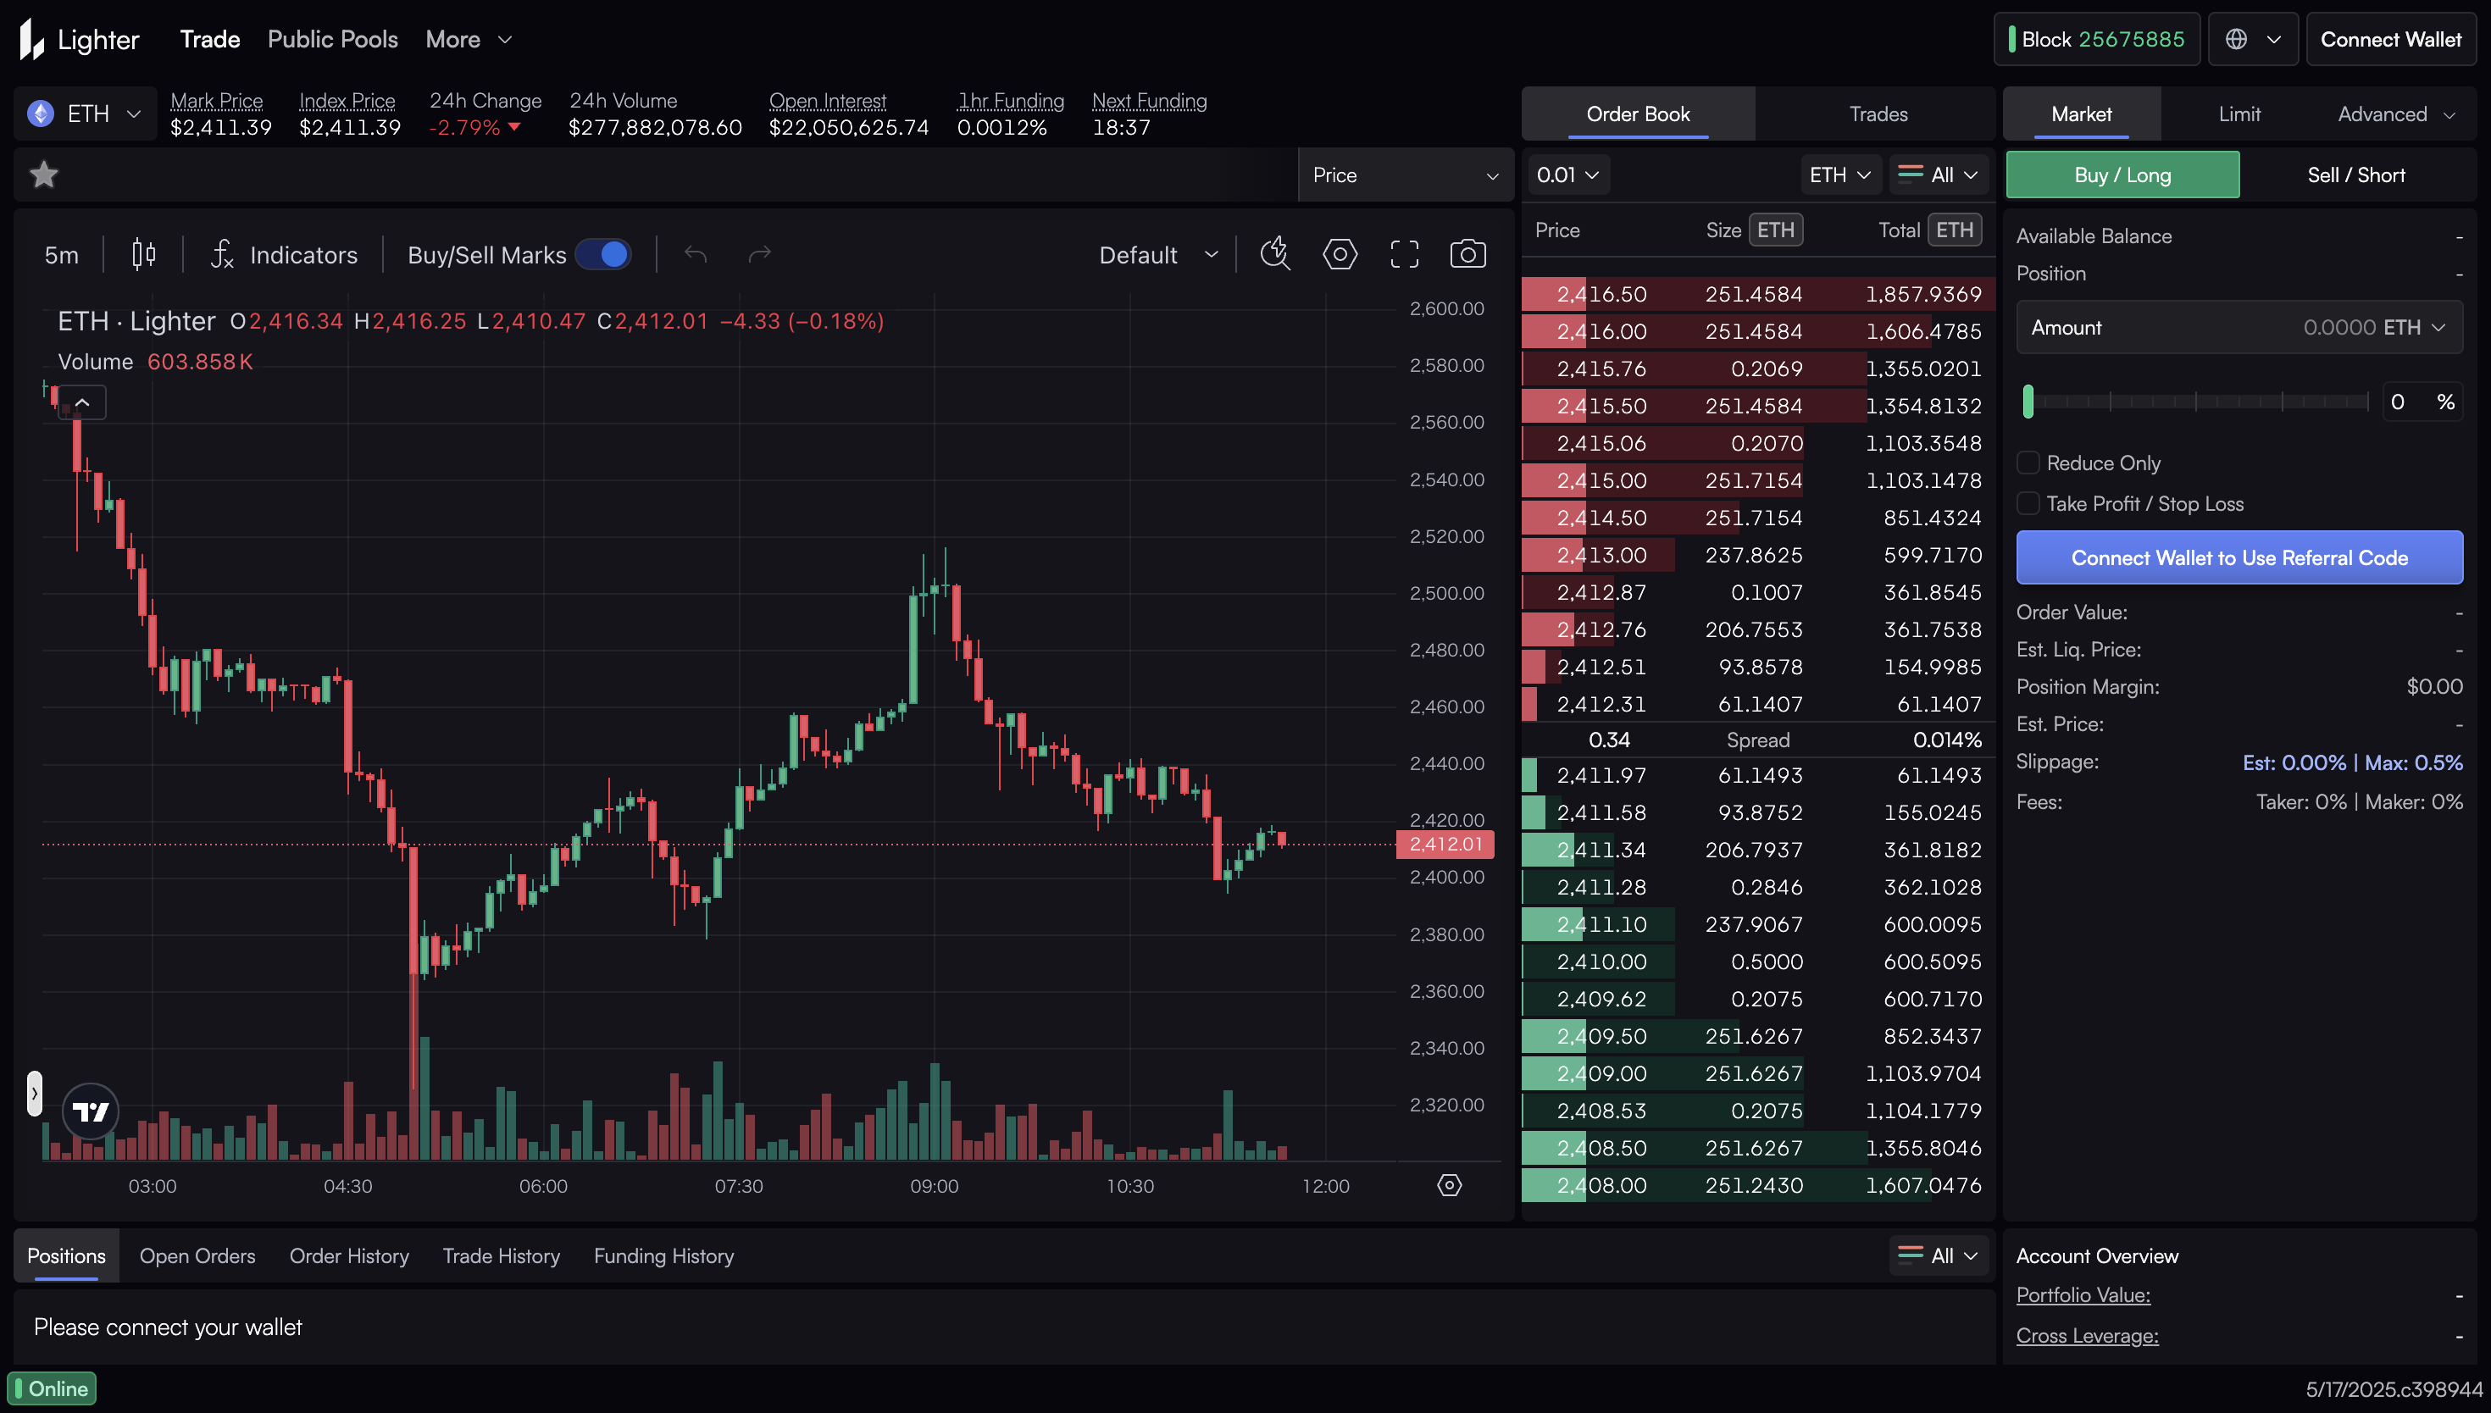Undo last chart action

coord(695,254)
